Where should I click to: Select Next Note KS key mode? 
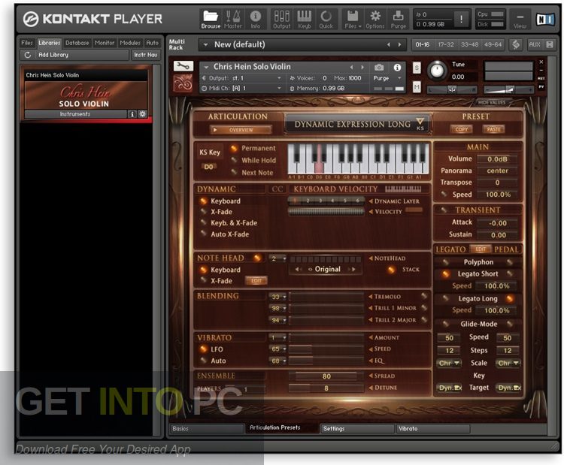coord(234,173)
